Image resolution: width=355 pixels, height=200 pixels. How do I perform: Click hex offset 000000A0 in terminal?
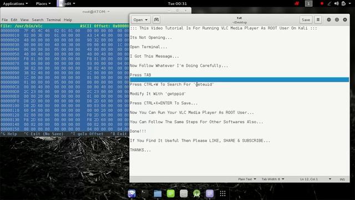(10, 78)
